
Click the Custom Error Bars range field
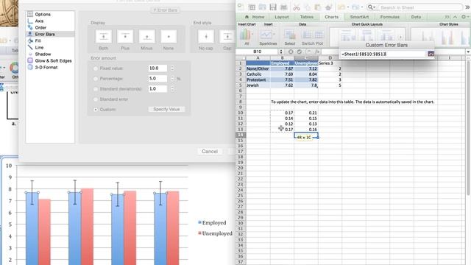[383, 54]
